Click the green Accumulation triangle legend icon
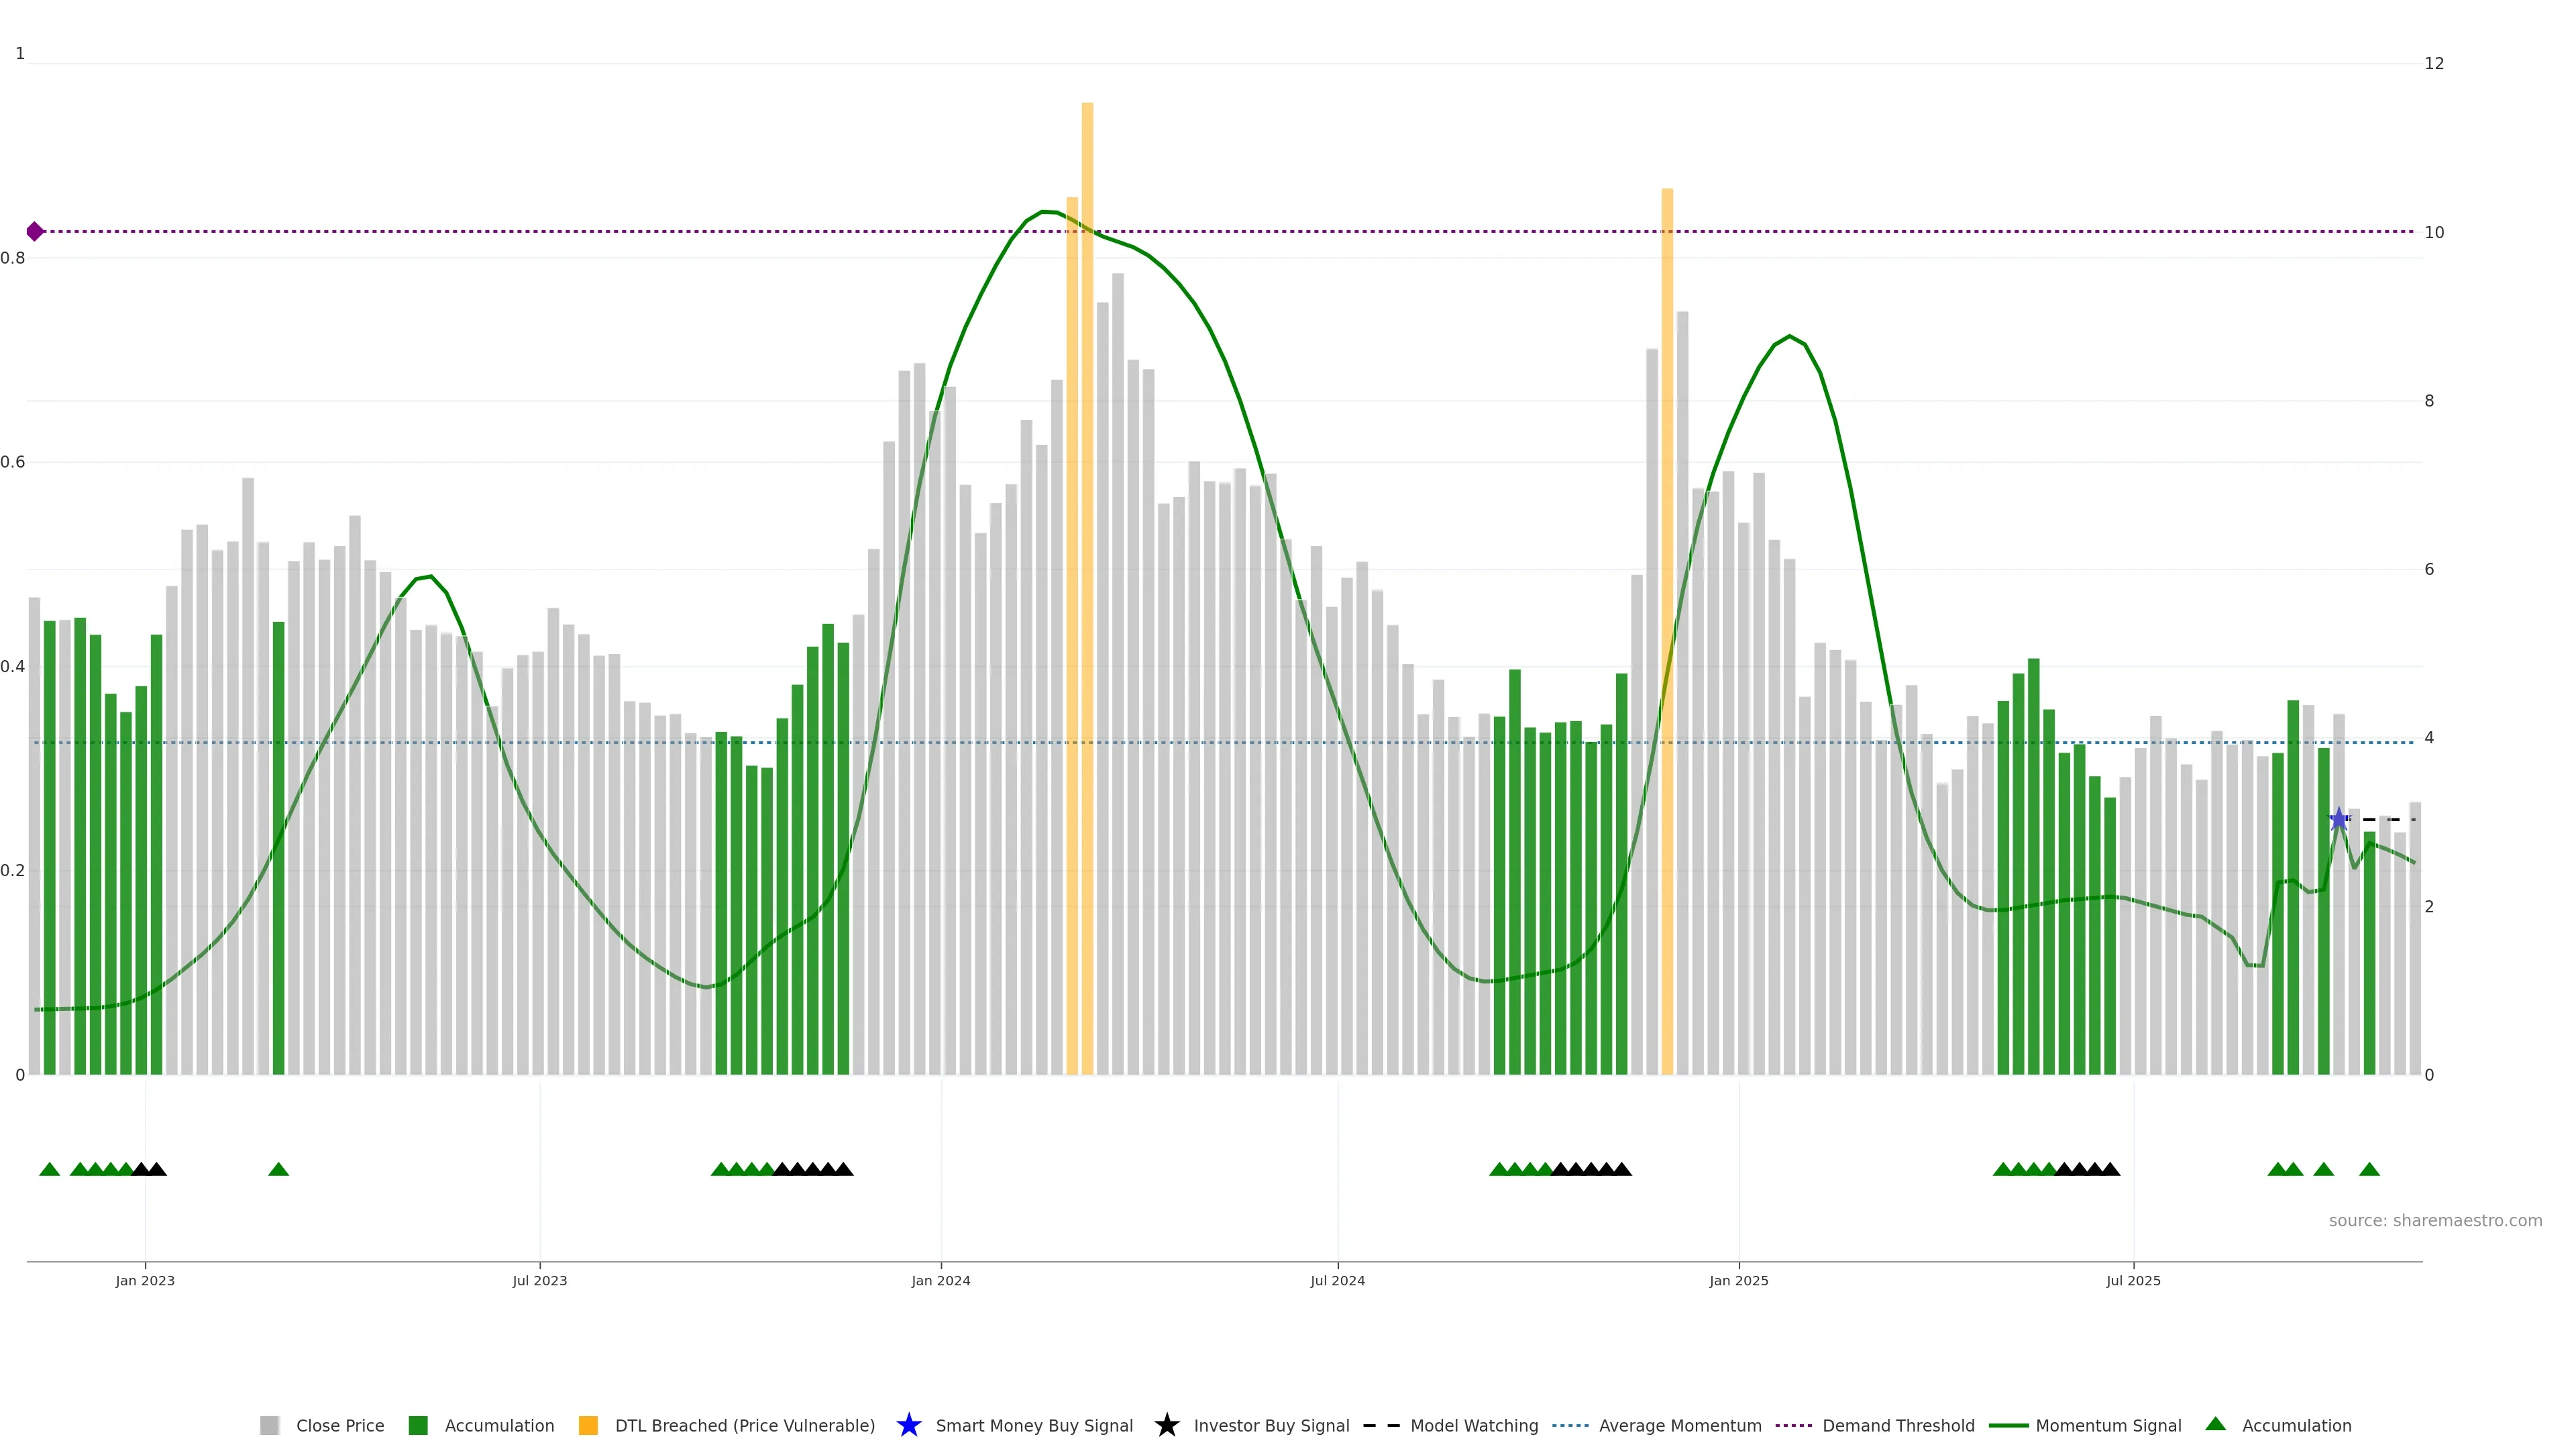 coord(2215,1424)
